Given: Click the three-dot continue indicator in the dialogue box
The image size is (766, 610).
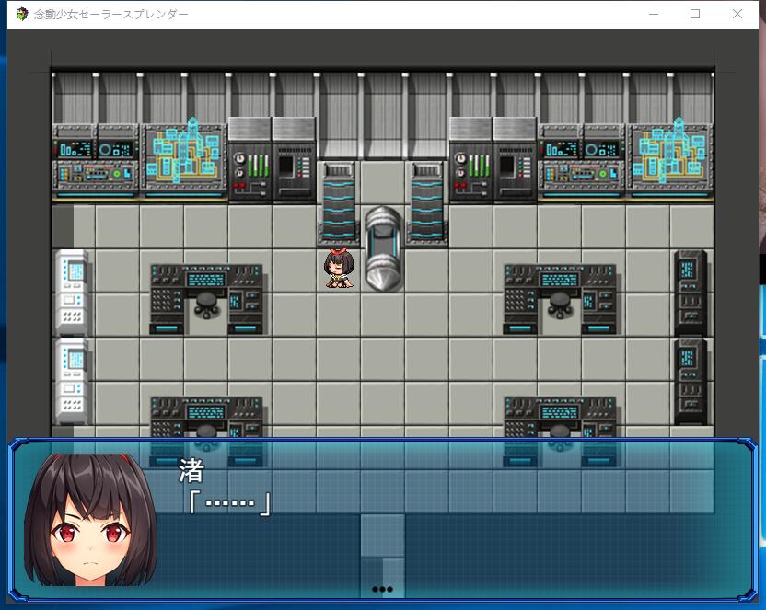Looking at the screenshot, I should coord(383,587).
